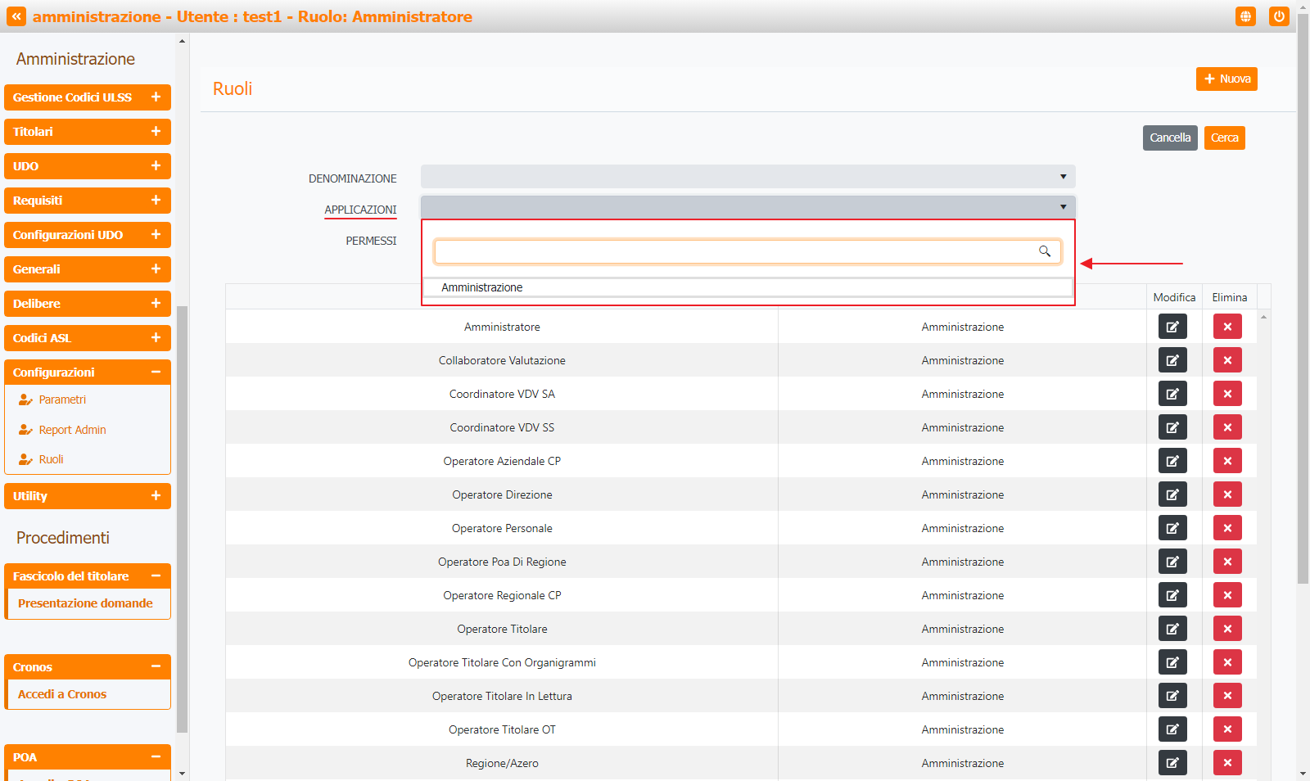Click search magnifier icon in dropdown
1310x781 pixels.
pyautogui.click(x=1045, y=251)
